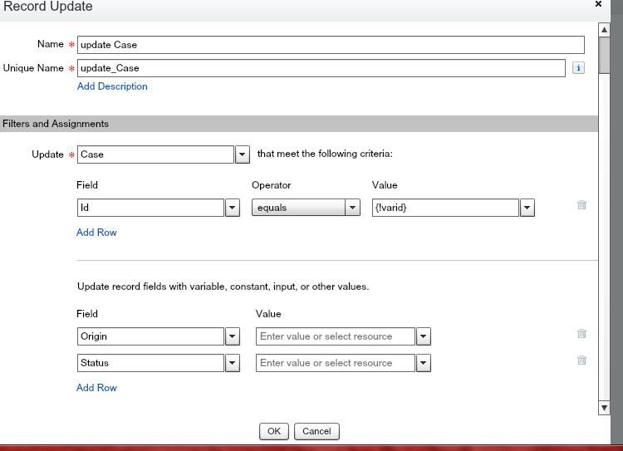Expand the {!varid} value dropdown

coord(527,208)
